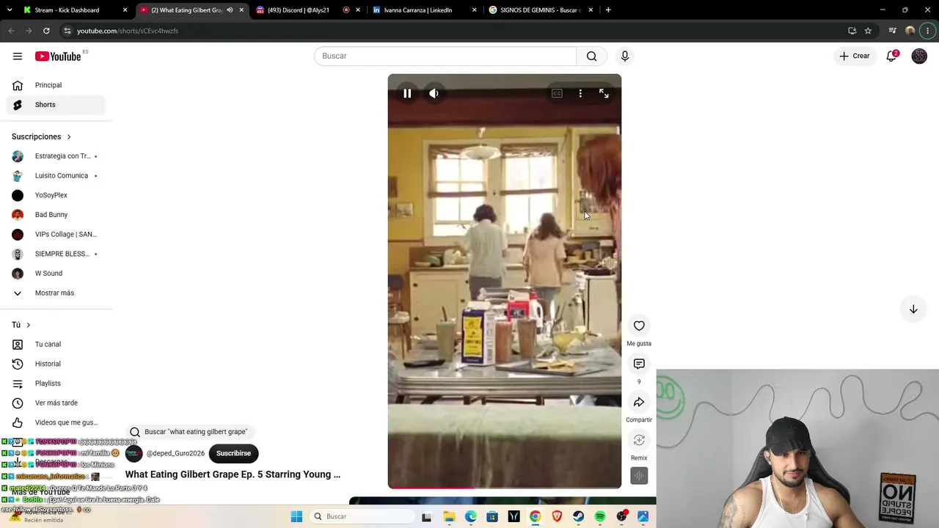The height and width of the screenshot is (528, 939).
Task: Reload the page
Action: [x=46, y=31]
